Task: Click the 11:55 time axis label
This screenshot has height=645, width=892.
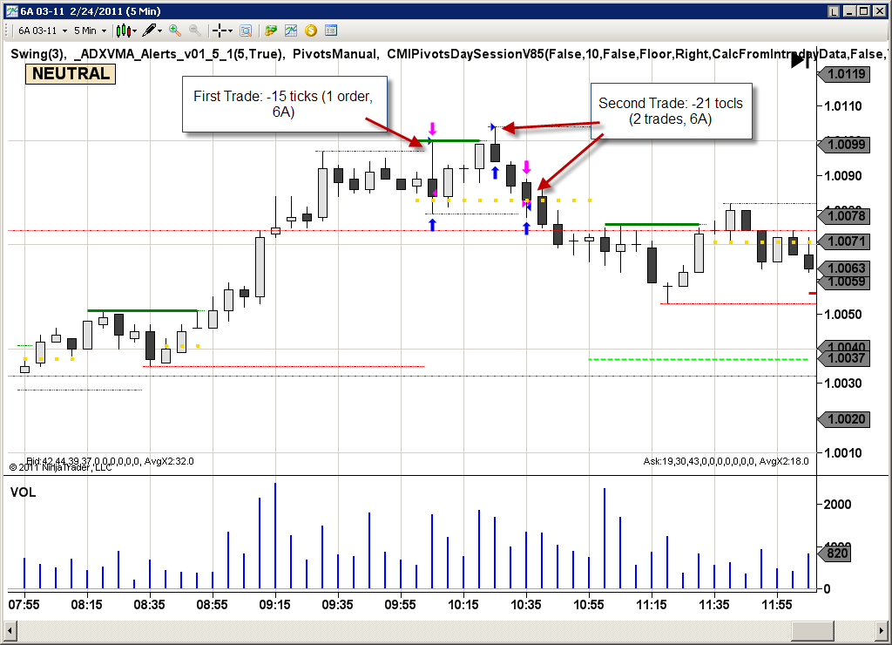Action: coord(776,605)
